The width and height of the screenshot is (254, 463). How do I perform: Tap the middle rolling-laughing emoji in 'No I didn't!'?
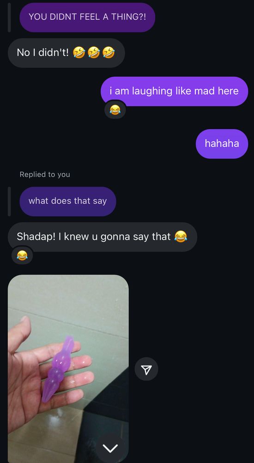(x=94, y=53)
